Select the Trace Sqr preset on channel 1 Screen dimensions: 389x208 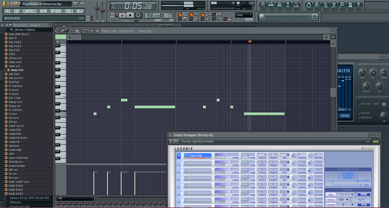[x=198, y=155]
